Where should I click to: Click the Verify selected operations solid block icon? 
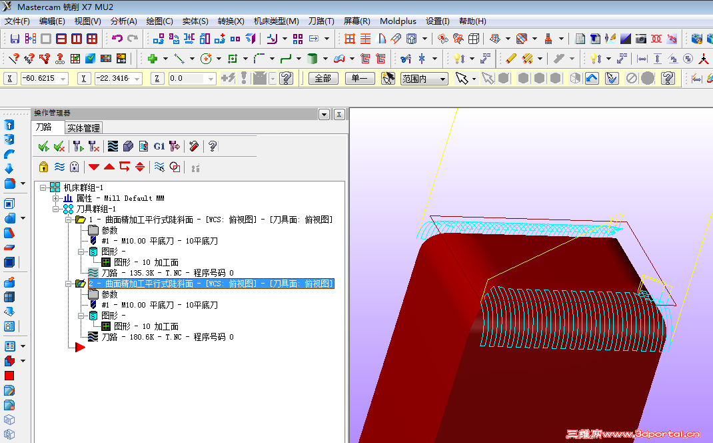(x=128, y=146)
